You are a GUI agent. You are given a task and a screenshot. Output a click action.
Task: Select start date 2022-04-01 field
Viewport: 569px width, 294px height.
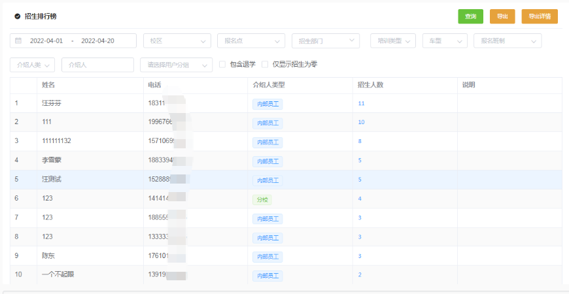click(46, 41)
